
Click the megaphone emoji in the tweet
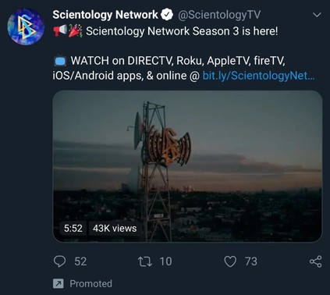60,30
